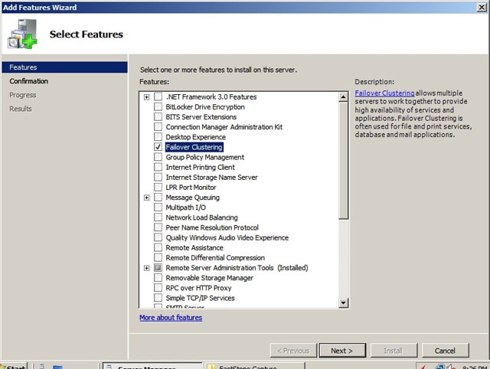Screen dimensions: 490x369
Task: Select the Group Policy Management label
Action: (x=205, y=157)
